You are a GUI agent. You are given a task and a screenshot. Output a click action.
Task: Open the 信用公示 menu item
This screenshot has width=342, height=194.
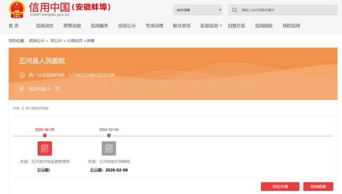pyautogui.click(x=127, y=26)
